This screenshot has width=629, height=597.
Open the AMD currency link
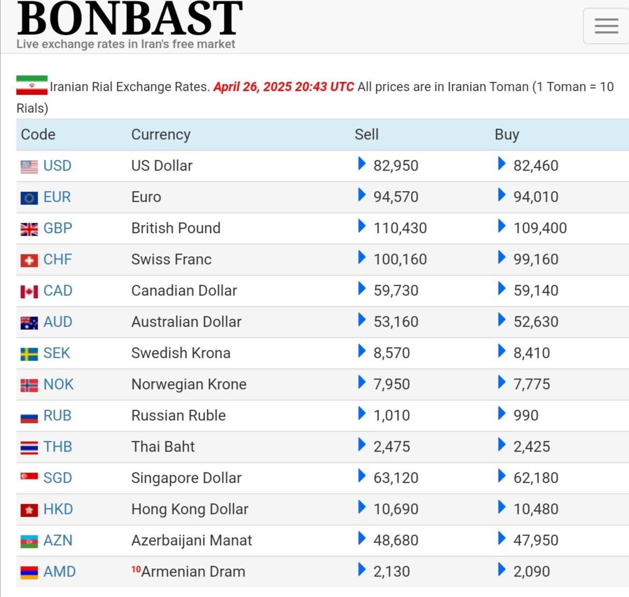click(x=59, y=572)
